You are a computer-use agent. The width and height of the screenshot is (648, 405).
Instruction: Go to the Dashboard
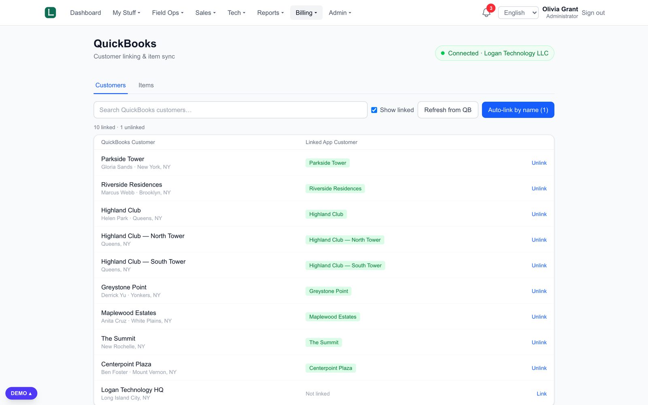pyautogui.click(x=85, y=13)
